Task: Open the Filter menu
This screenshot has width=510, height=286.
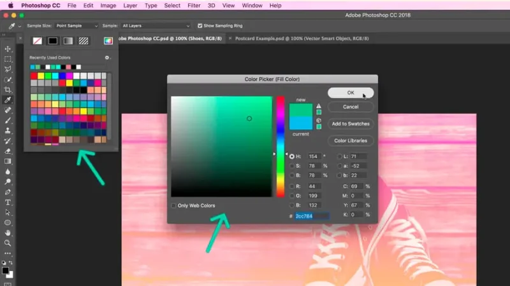Action: click(194, 6)
